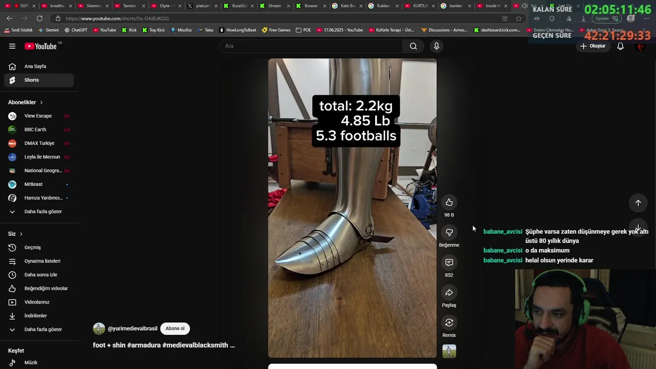
Task: Open Müzik under Keşfet
Action: tap(39, 362)
